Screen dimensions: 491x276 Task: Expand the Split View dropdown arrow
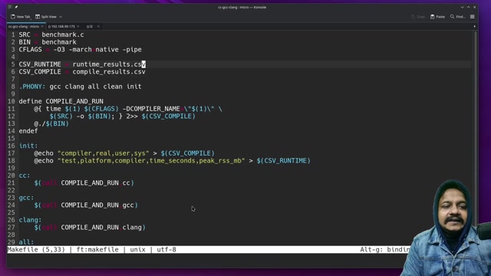tap(61, 17)
